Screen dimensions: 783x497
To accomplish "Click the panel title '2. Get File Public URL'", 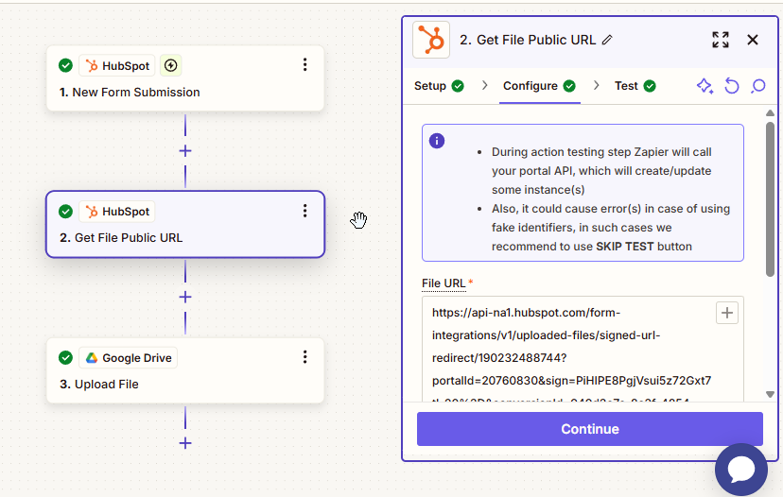I will click(528, 40).
